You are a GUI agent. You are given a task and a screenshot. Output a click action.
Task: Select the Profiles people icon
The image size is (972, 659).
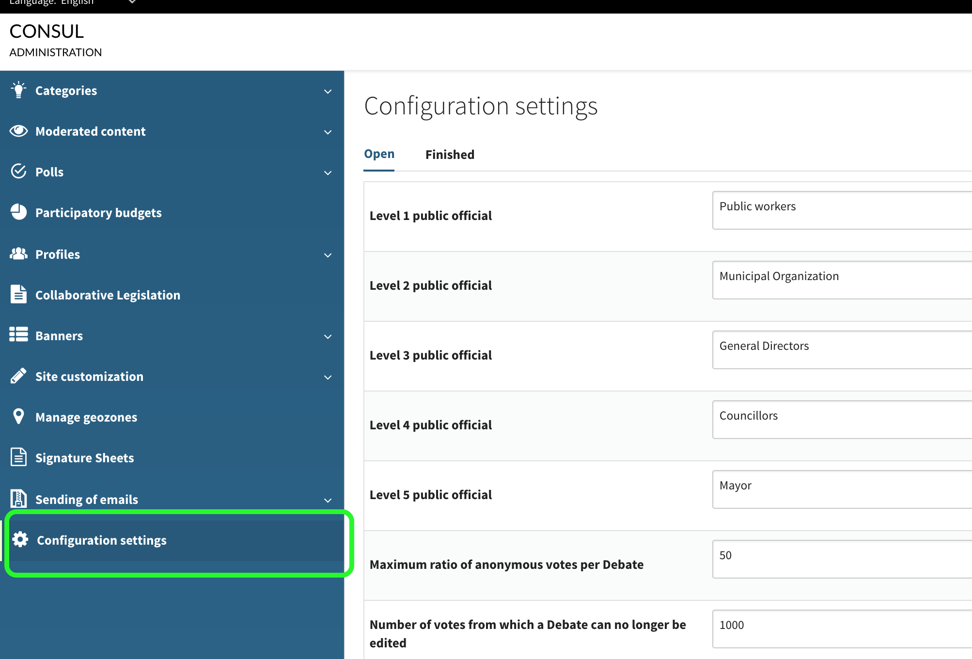point(18,253)
